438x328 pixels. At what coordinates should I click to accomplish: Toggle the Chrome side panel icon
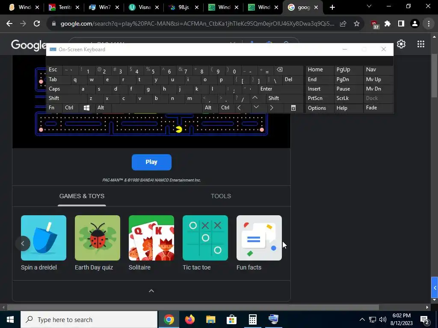tap(401, 24)
